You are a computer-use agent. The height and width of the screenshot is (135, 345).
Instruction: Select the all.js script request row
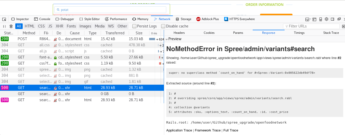coord(82,51)
